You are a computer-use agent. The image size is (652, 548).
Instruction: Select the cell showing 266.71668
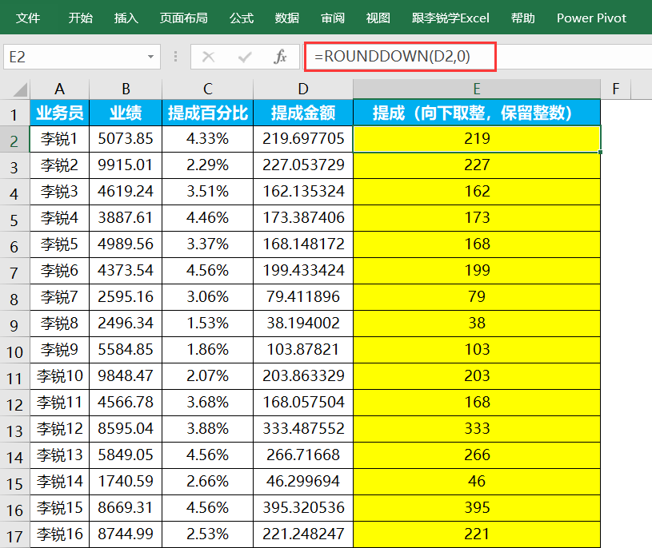click(303, 455)
